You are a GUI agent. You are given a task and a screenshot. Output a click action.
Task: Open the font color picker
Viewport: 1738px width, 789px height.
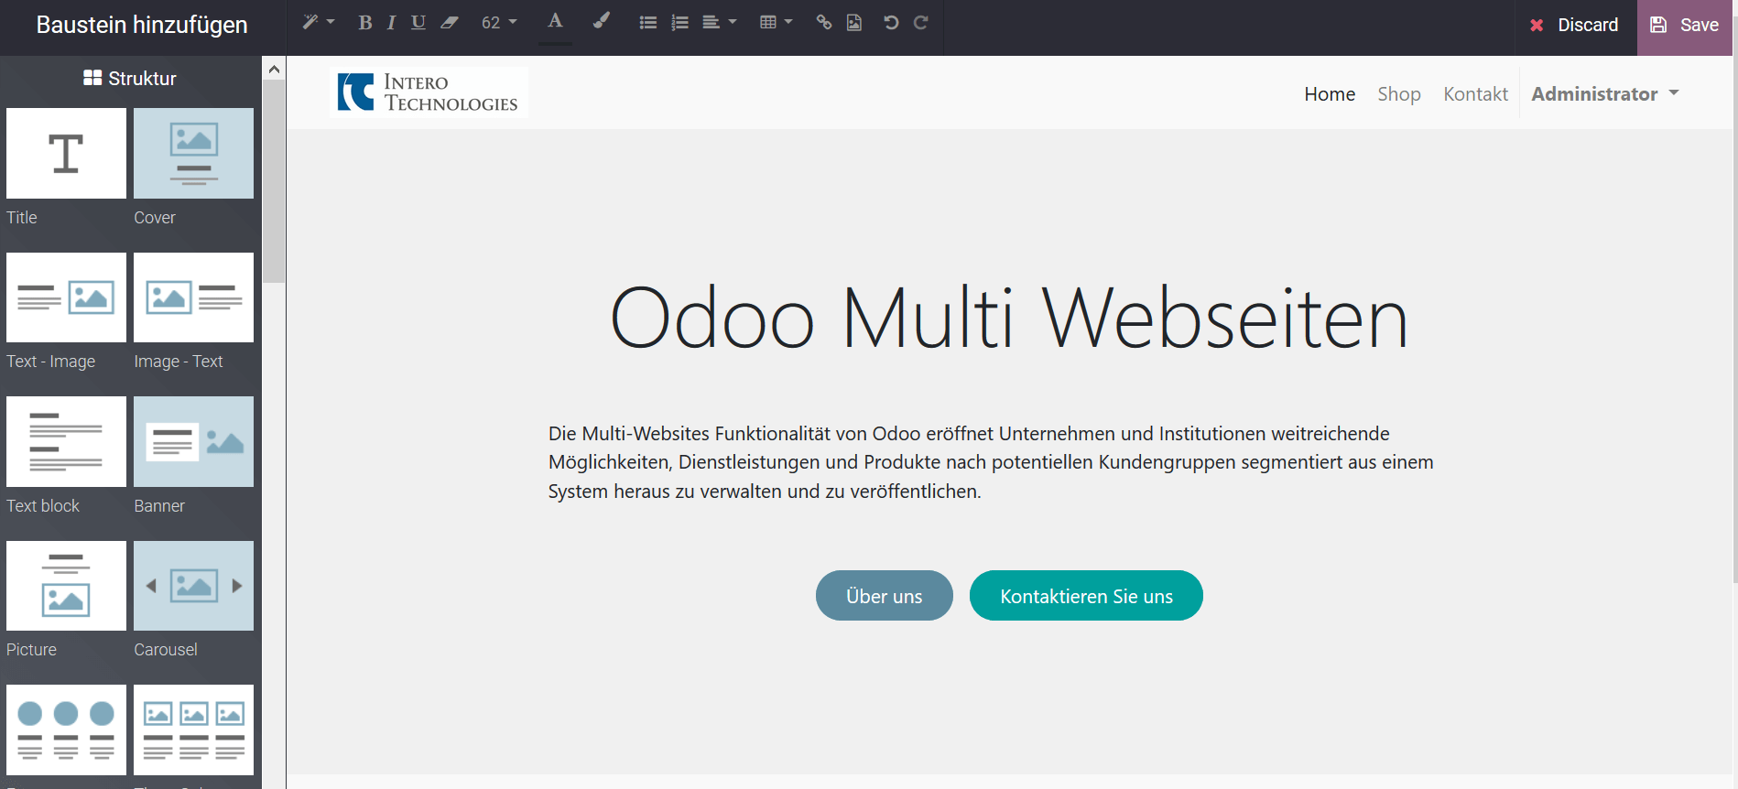[555, 22]
